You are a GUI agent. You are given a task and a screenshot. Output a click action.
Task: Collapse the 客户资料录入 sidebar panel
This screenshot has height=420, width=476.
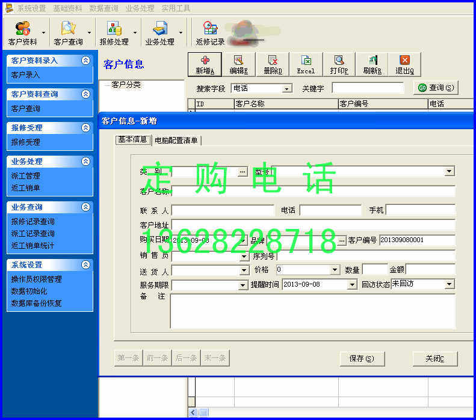click(85, 60)
